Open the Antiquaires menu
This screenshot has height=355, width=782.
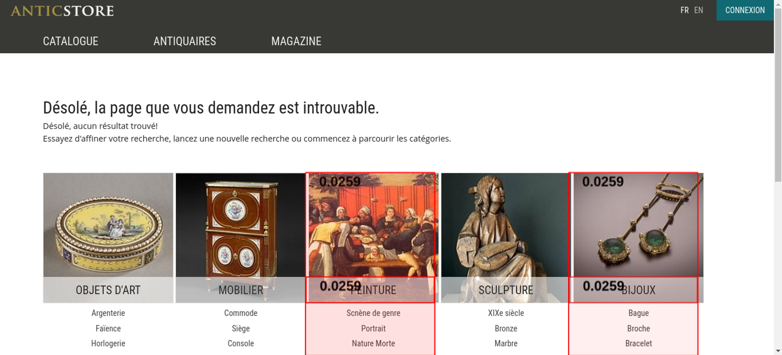click(185, 41)
